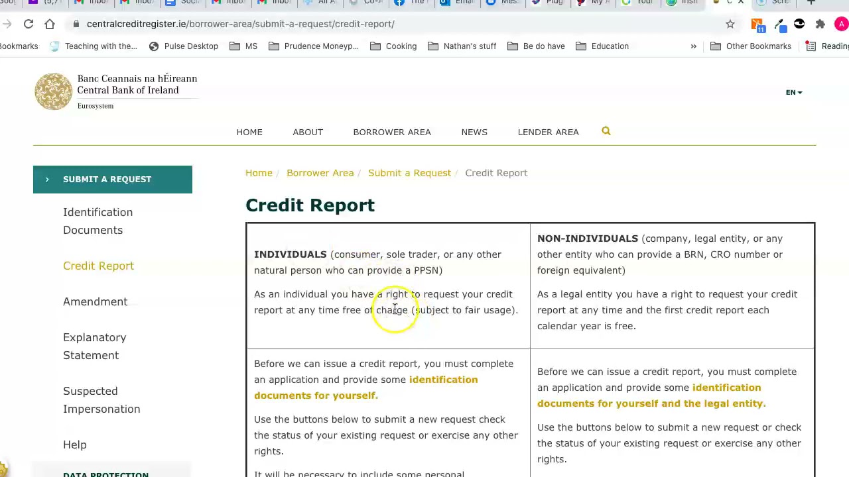
Task: Open the orange extension with badge 11
Action: click(x=757, y=25)
